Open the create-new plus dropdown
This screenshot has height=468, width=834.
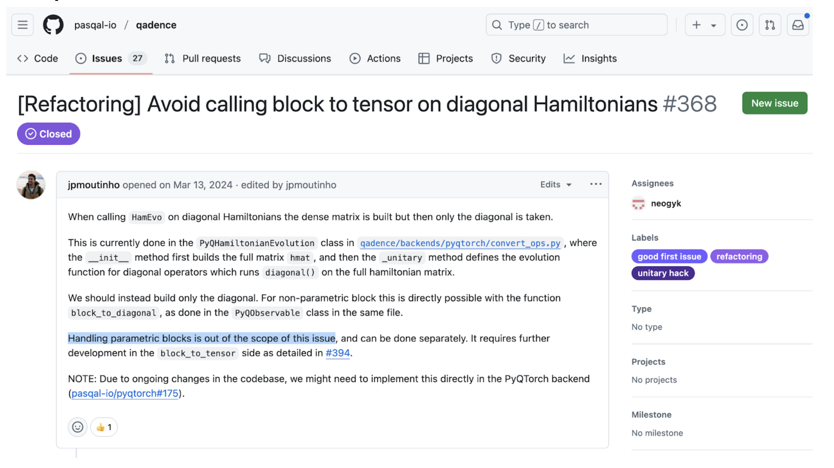click(705, 25)
